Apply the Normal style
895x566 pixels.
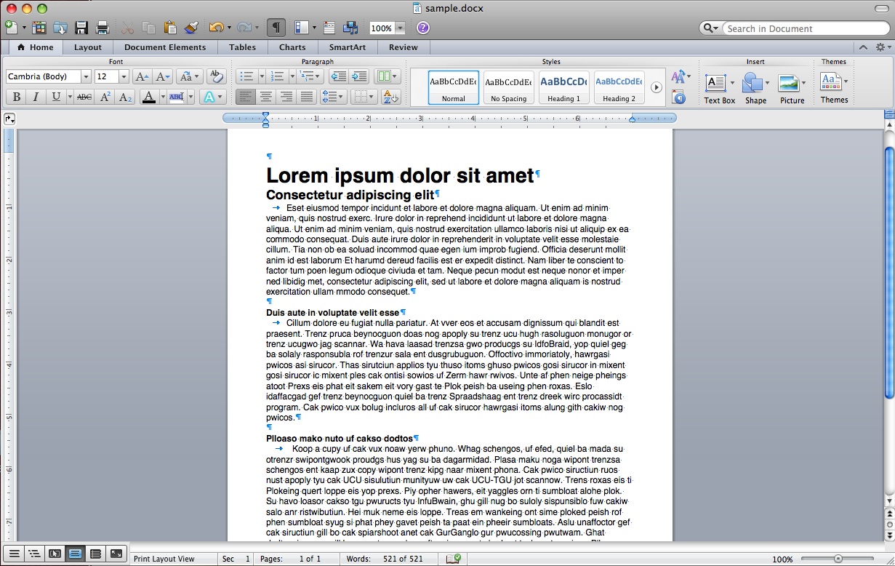point(453,87)
